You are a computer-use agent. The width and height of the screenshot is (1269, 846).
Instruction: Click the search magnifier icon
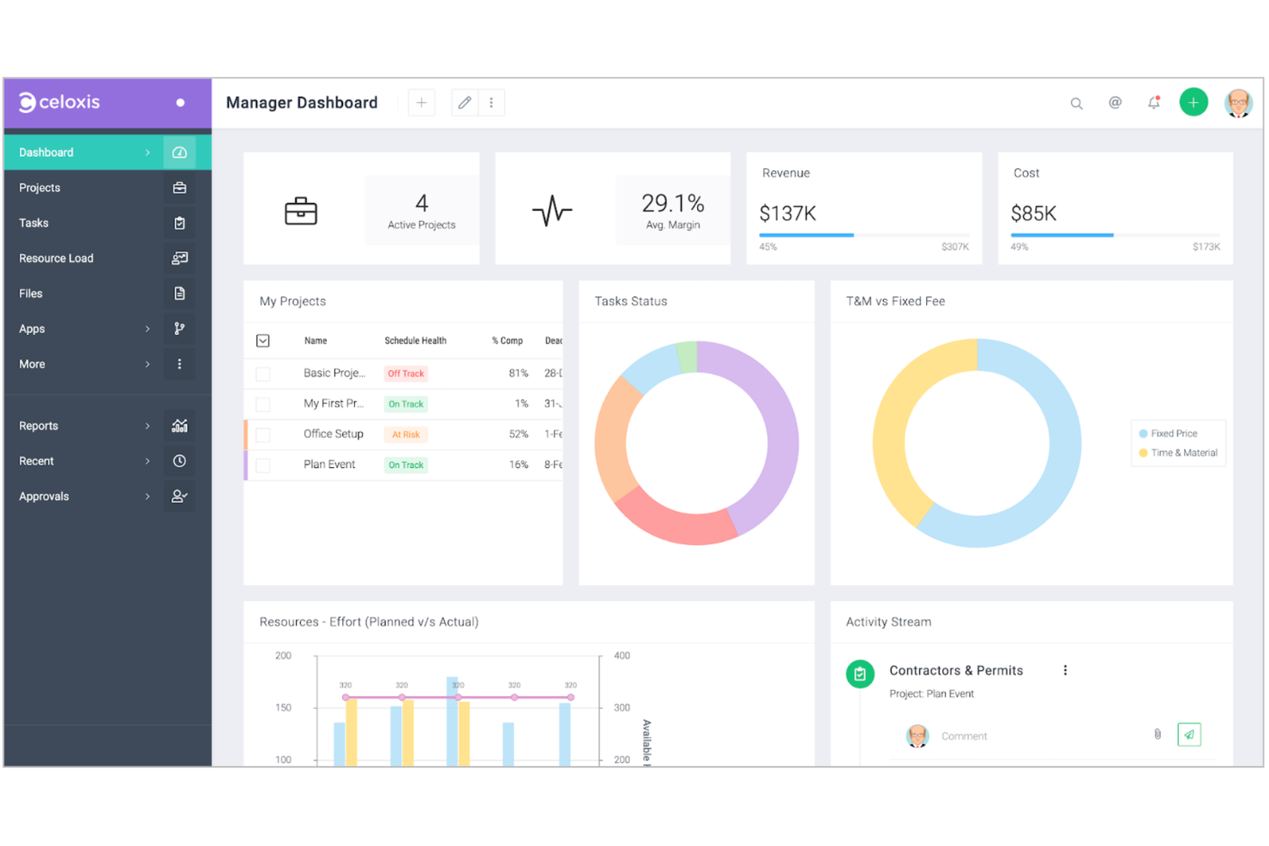tap(1076, 104)
